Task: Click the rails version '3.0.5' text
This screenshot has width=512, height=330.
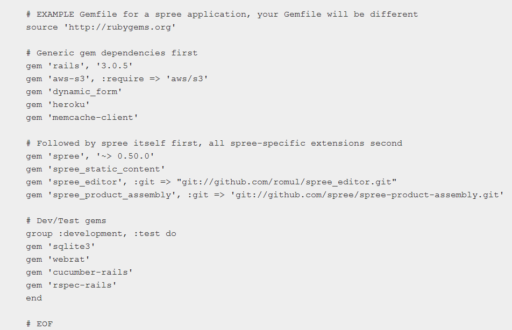Action: click(x=114, y=66)
